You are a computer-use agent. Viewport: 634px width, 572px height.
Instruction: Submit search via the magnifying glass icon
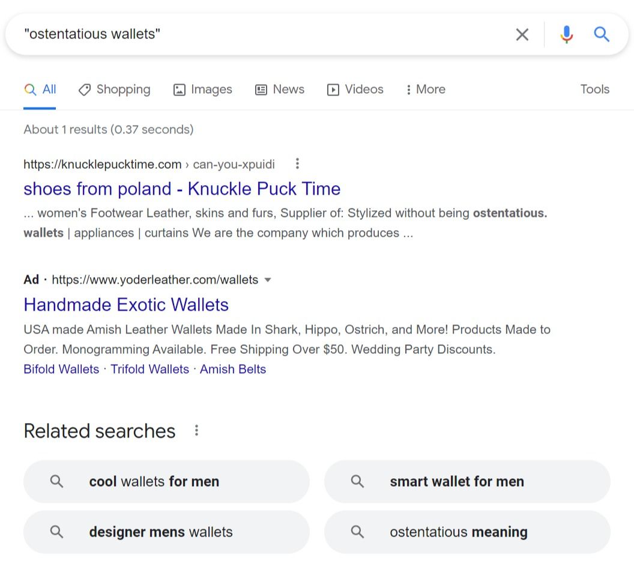coord(601,34)
